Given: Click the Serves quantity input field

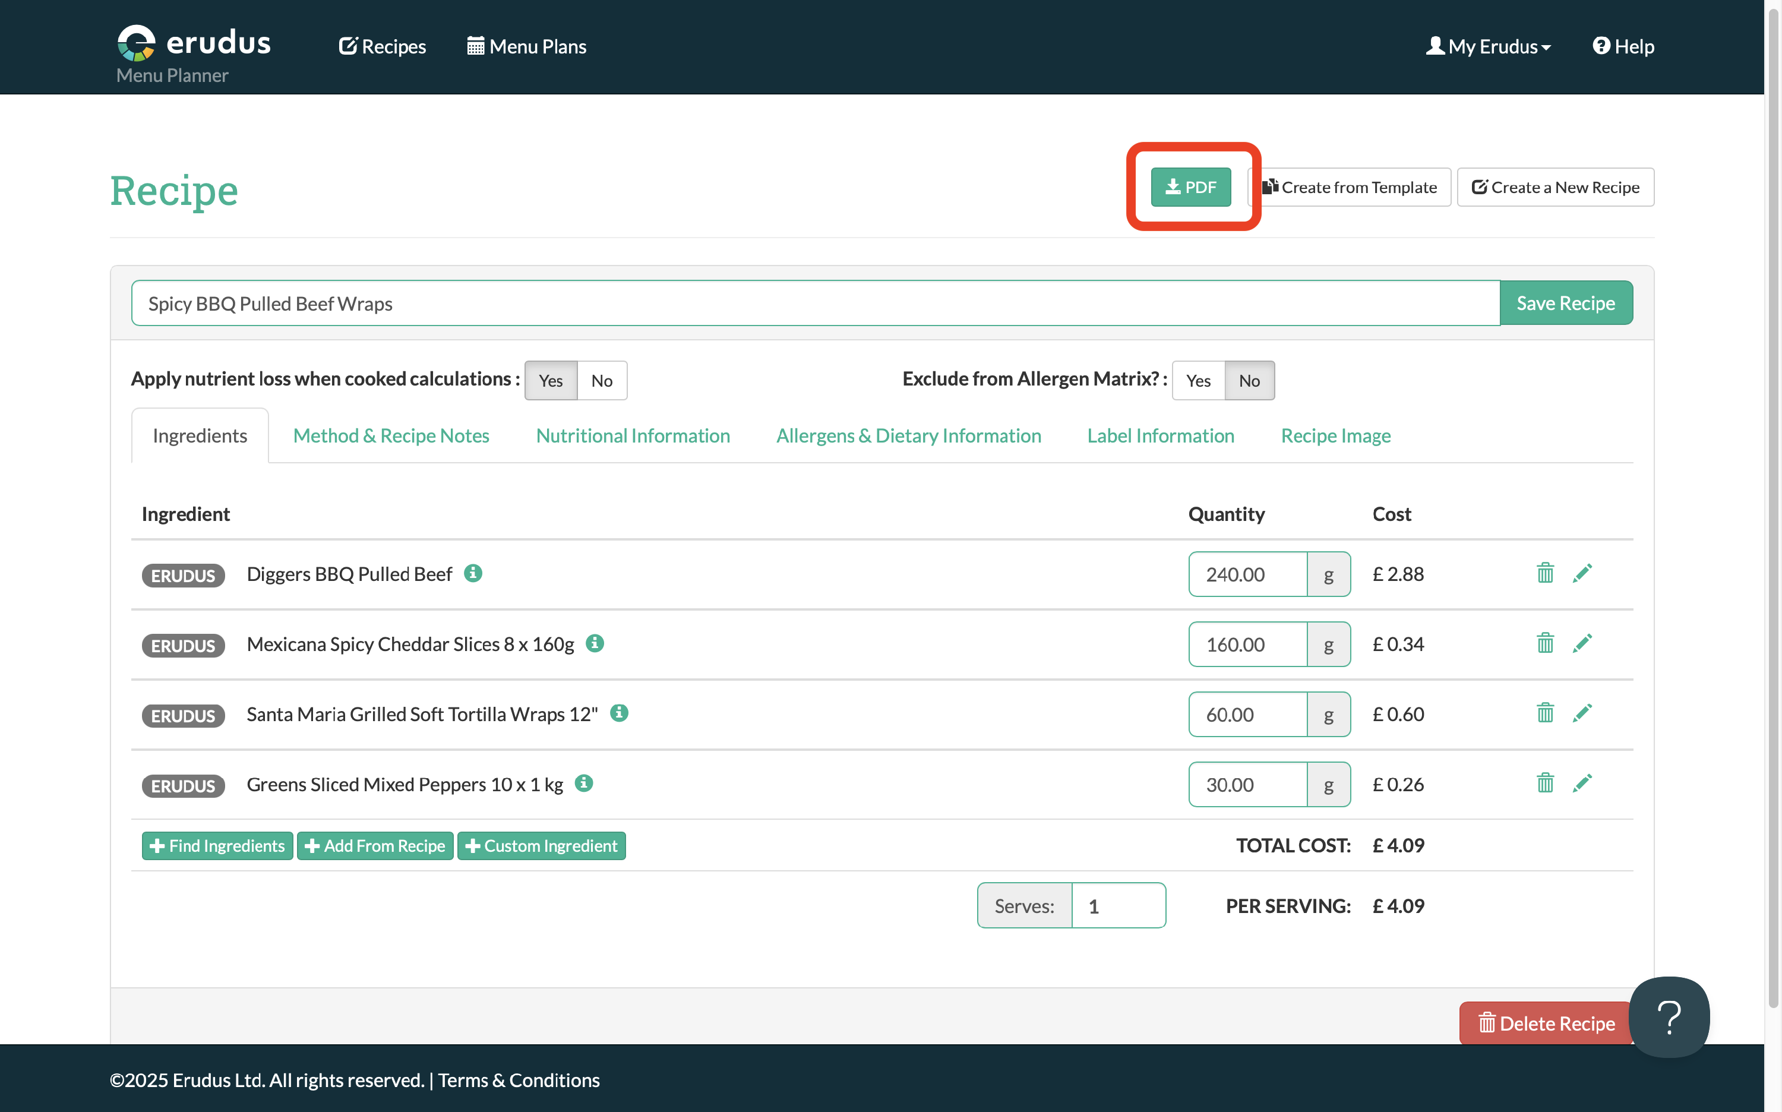Looking at the screenshot, I should (1118, 906).
